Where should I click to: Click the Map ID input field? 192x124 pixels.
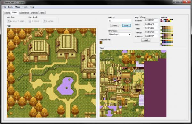(119, 21)
